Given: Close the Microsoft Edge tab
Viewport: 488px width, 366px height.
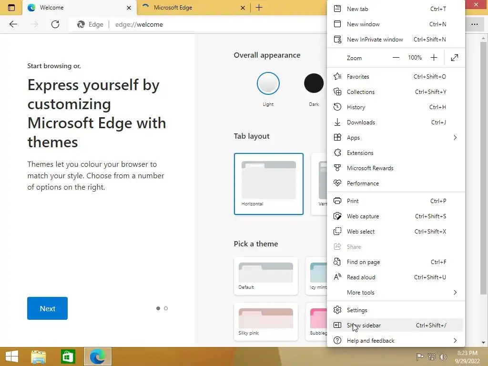Looking at the screenshot, I should pyautogui.click(x=243, y=8).
